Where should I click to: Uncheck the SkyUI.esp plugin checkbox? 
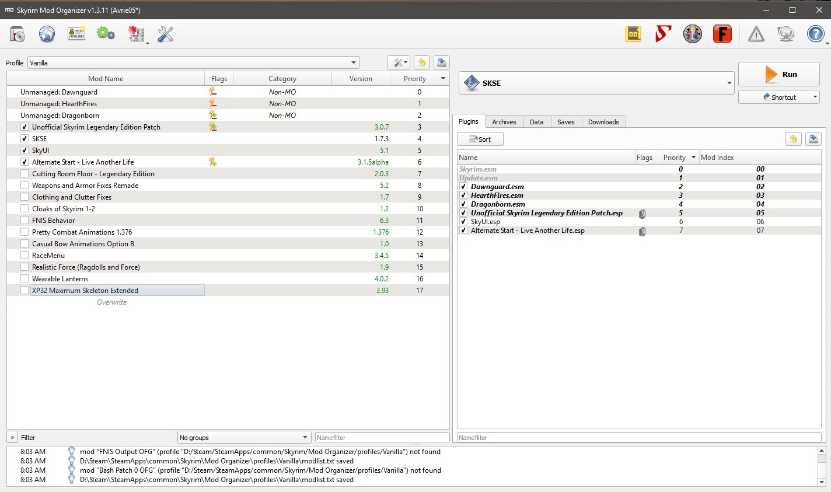(x=463, y=222)
